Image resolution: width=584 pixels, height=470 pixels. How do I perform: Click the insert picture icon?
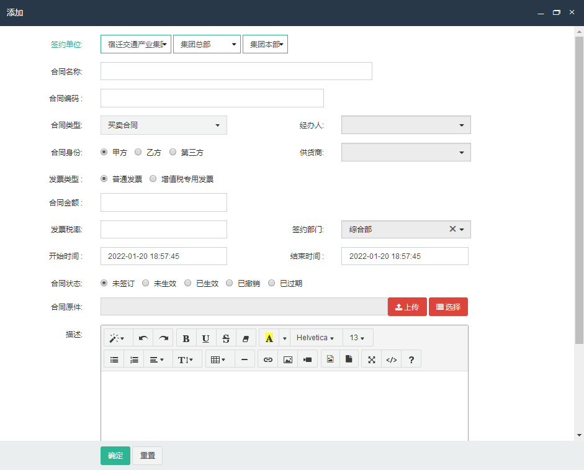(288, 359)
